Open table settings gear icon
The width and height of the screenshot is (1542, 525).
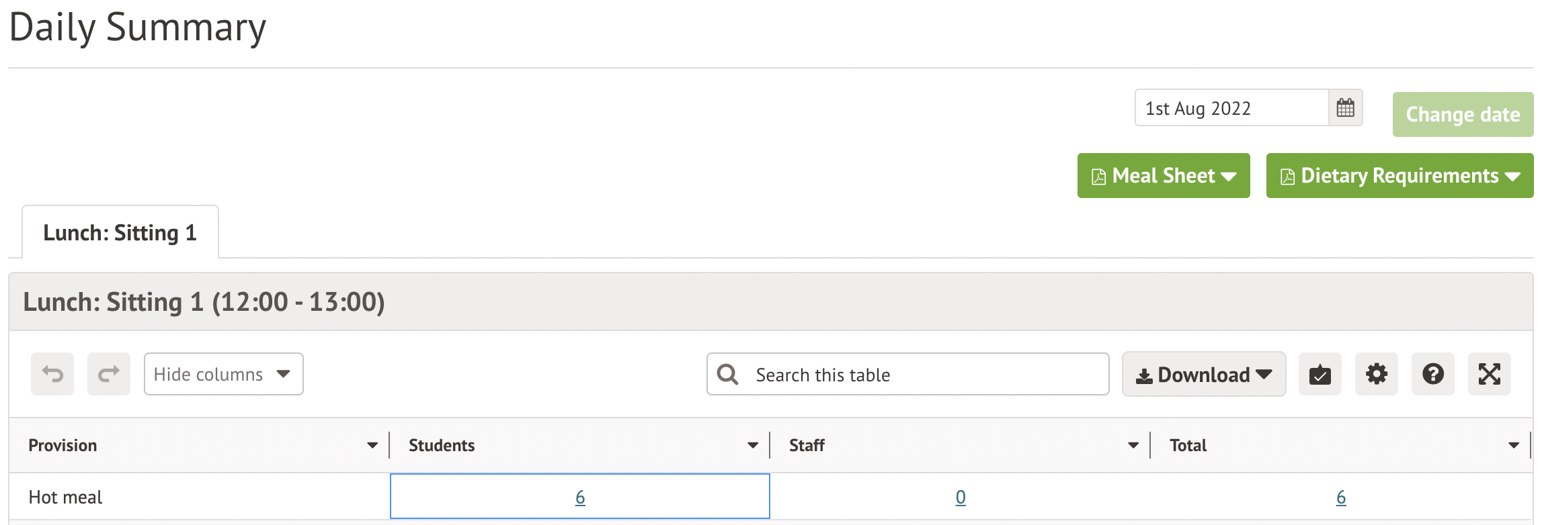1376,374
